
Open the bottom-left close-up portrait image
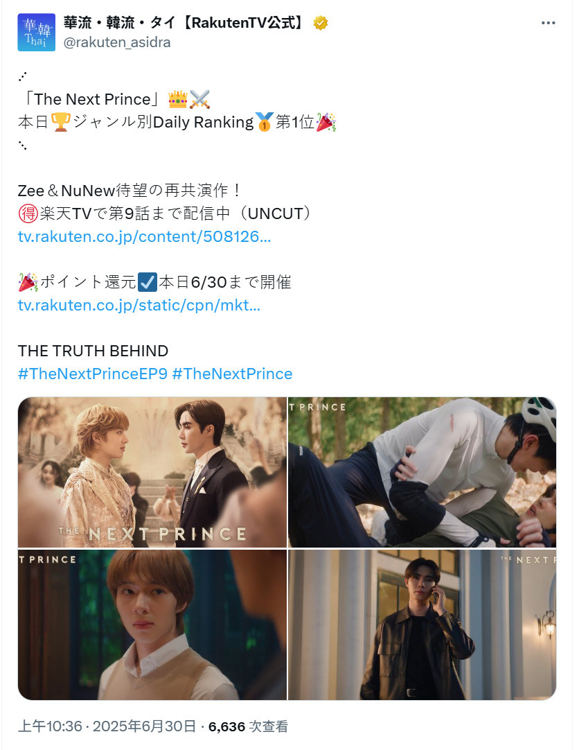(152, 625)
